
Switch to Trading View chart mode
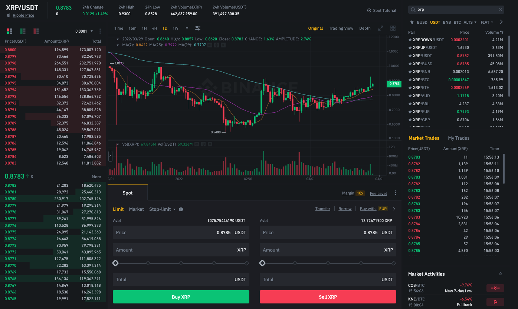[341, 28]
